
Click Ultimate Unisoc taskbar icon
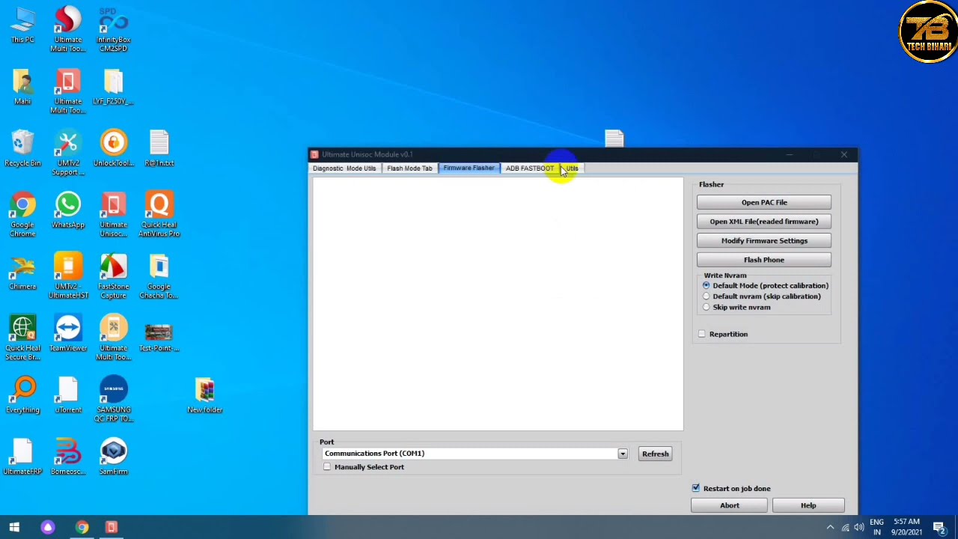point(111,528)
